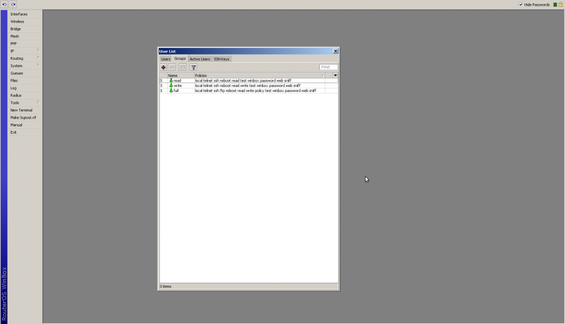Click Make Supout.rif in sidebar

[23, 117]
